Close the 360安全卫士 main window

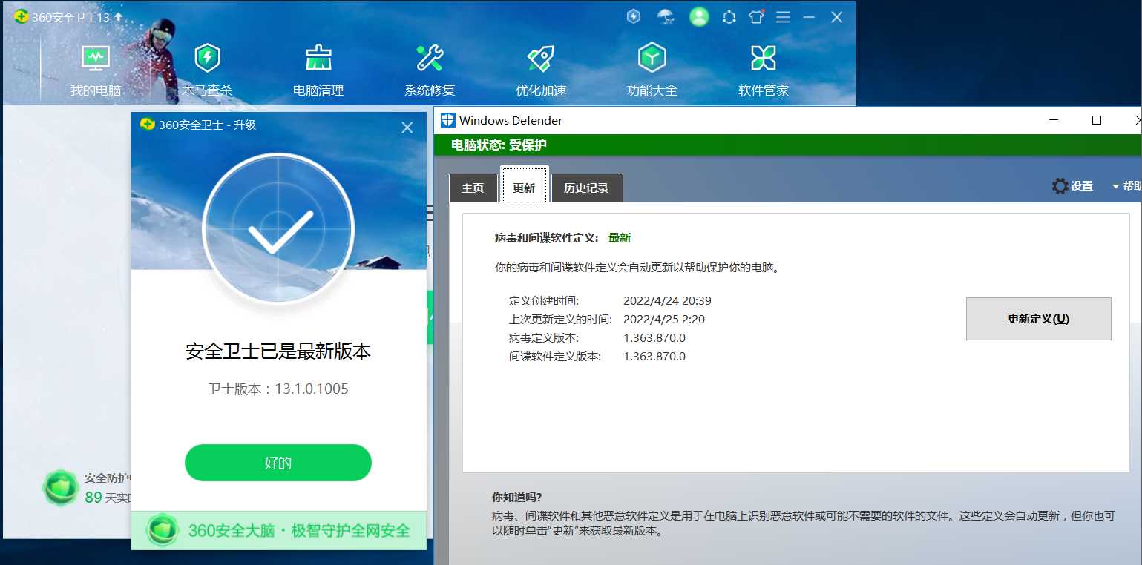[x=836, y=16]
